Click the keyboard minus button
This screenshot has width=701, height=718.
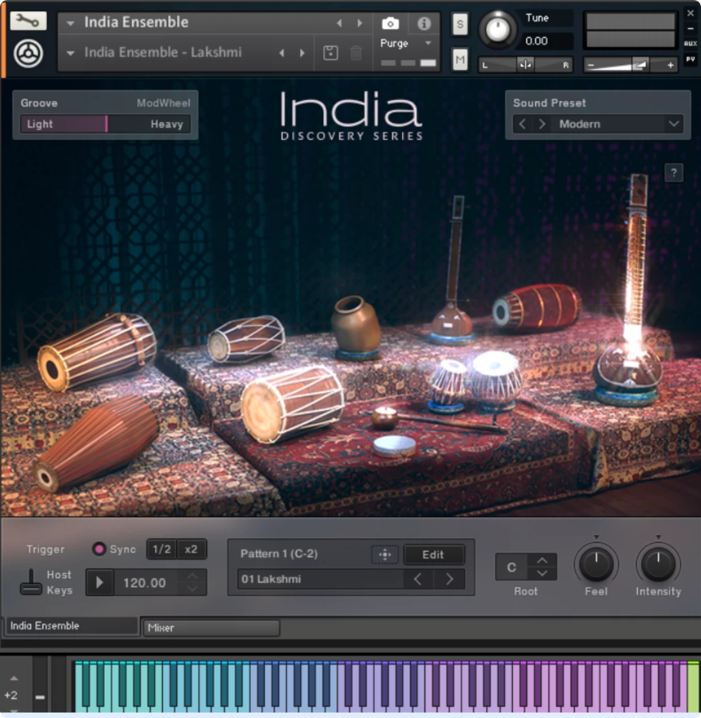(x=40, y=697)
